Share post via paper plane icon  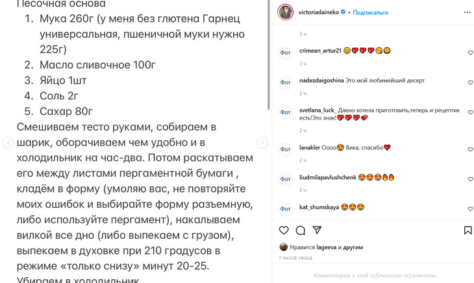(318, 230)
